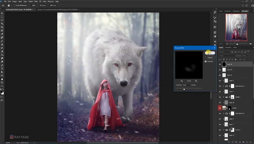This screenshot has height=144, width=254.
Task: Toggle visibility of Color Balance 3 layer
Action: pyautogui.click(x=220, y=113)
